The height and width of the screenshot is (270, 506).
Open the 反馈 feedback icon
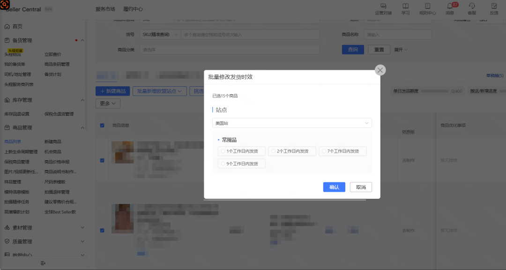coord(494,6)
